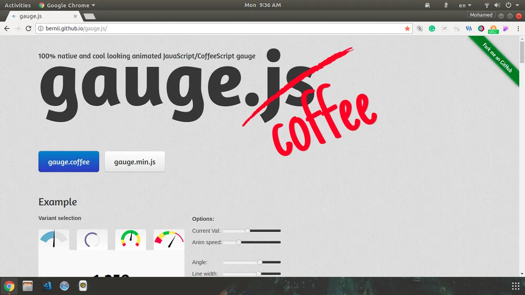Select the gauge.js browser tab
The width and height of the screenshot is (525, 295).
coord(44,16)
